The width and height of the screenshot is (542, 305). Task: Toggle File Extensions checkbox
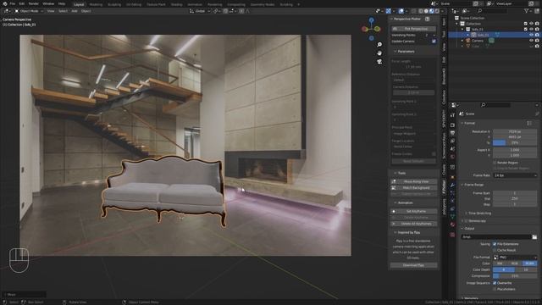495,244
